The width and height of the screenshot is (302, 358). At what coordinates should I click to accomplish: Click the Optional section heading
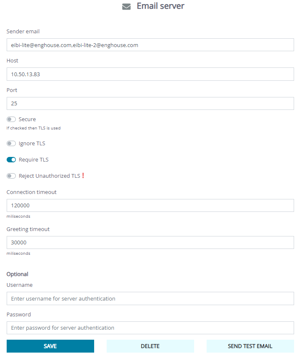[x=17, y=274]
